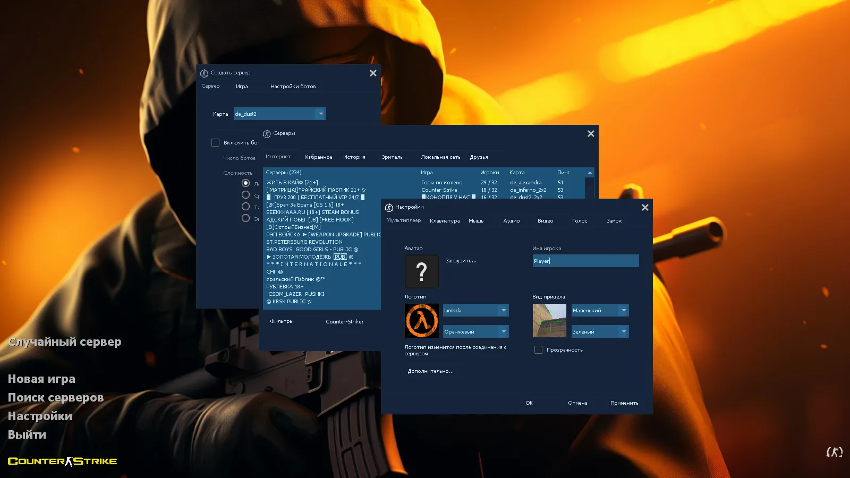This screenshot has width=850, height=478.
Task: Select Новая игра in the main menu
Action: point(41,379)
